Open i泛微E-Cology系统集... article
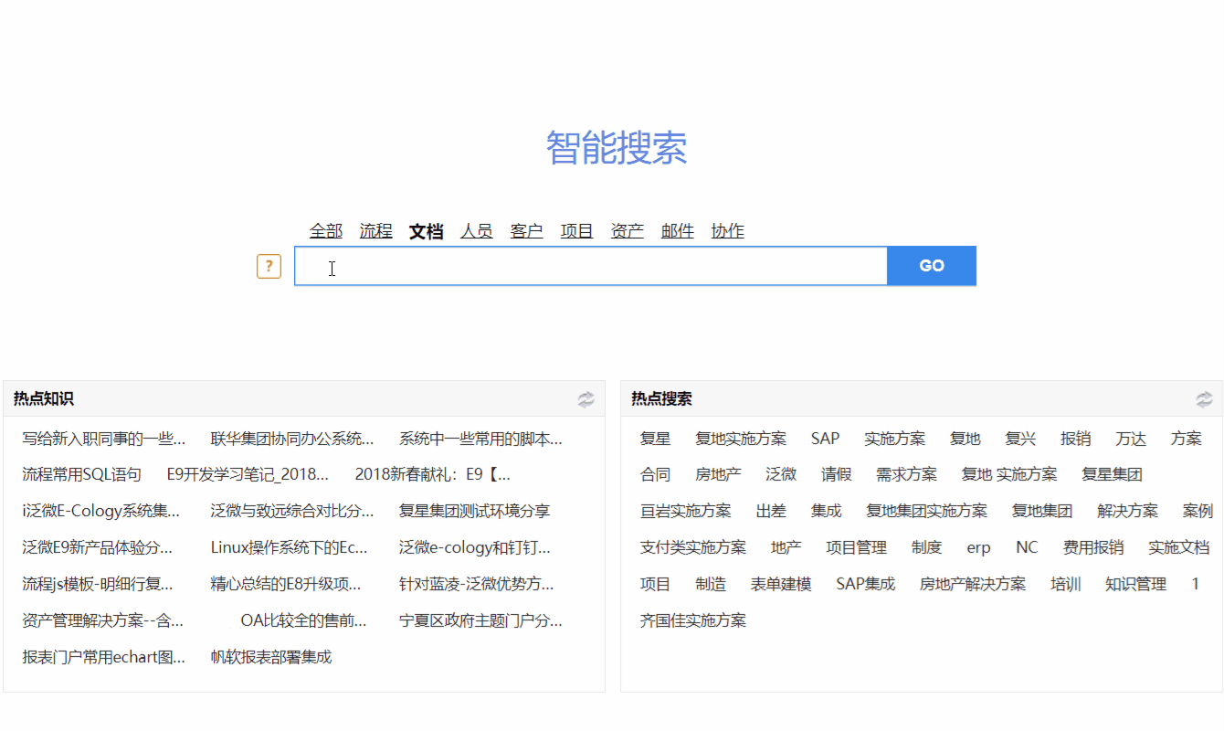 pos(101,512)
